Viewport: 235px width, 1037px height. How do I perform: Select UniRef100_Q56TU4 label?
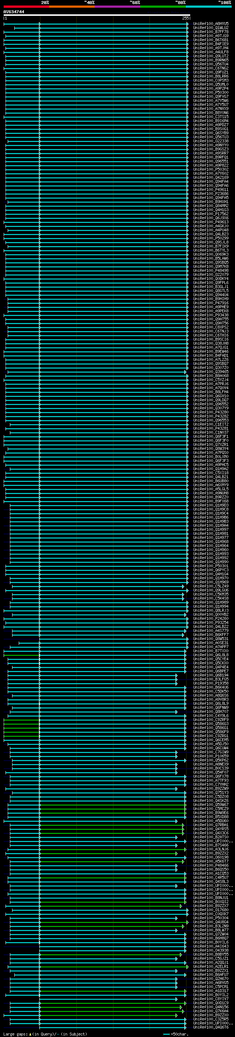tap(211, 64)
